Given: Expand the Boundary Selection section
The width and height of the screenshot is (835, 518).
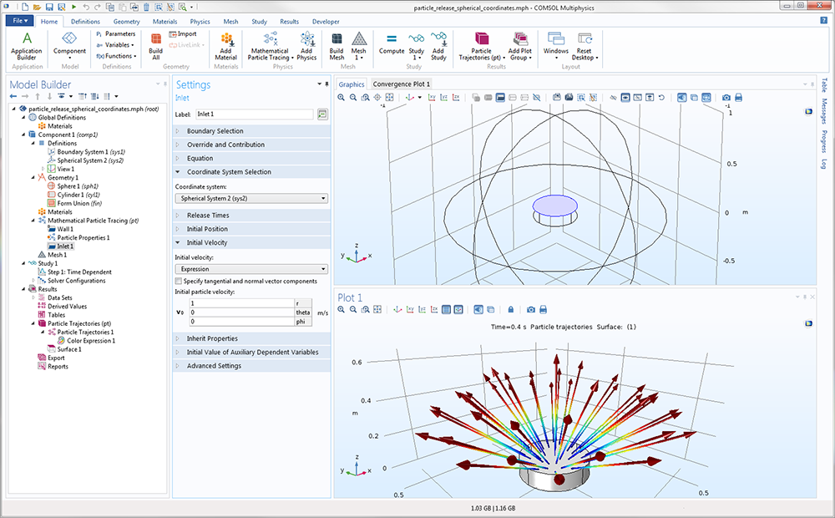Looking at the screenshot, I should click(215, 131).
